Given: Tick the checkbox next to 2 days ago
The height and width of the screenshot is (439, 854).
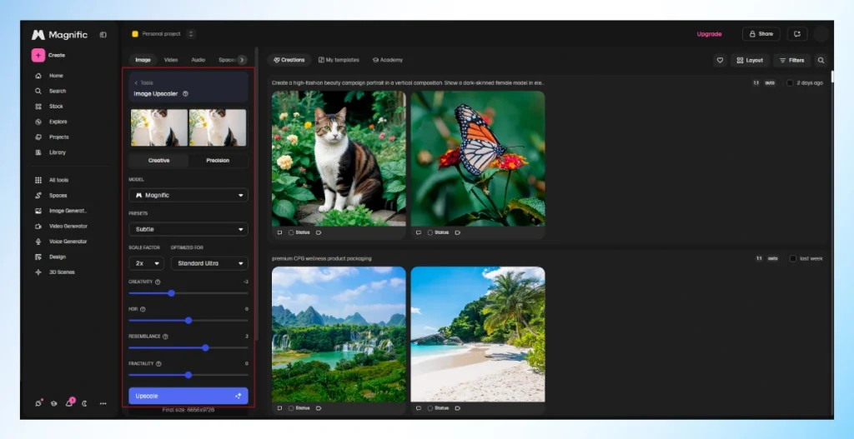Looking at the screenshot, I should (x=790, y=82).
